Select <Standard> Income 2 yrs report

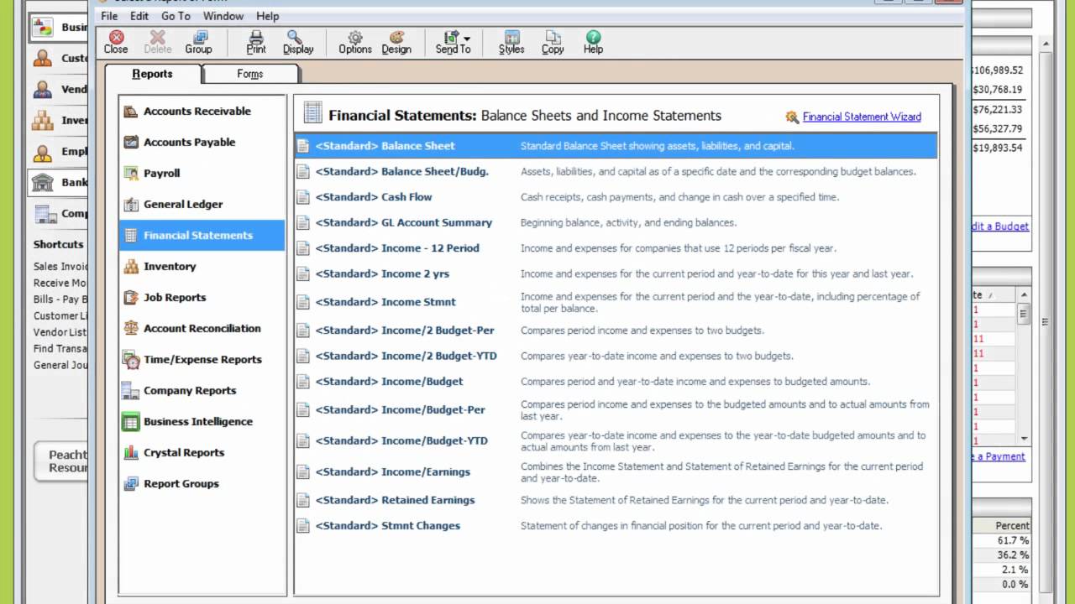point(616,273)
